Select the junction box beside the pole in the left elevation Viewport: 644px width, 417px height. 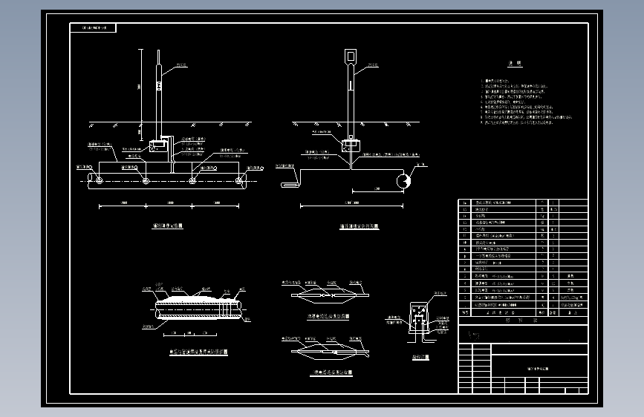click(158, 145)
